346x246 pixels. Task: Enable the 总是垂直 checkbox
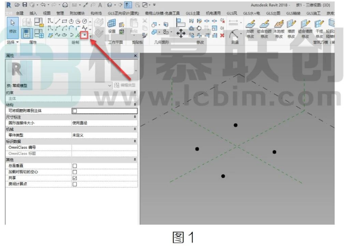point(75,166)
